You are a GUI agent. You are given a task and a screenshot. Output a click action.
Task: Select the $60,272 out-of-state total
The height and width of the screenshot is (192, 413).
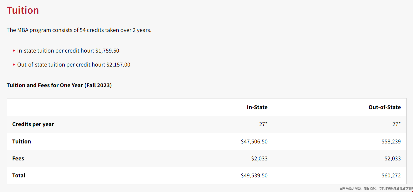pyautogui.click(x=391, y=175)
